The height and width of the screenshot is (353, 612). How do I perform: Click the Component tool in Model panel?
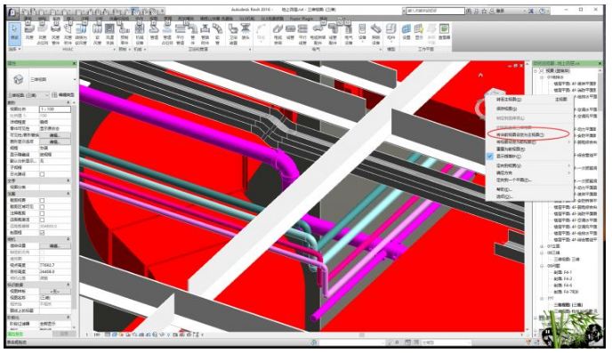[391, 33]
